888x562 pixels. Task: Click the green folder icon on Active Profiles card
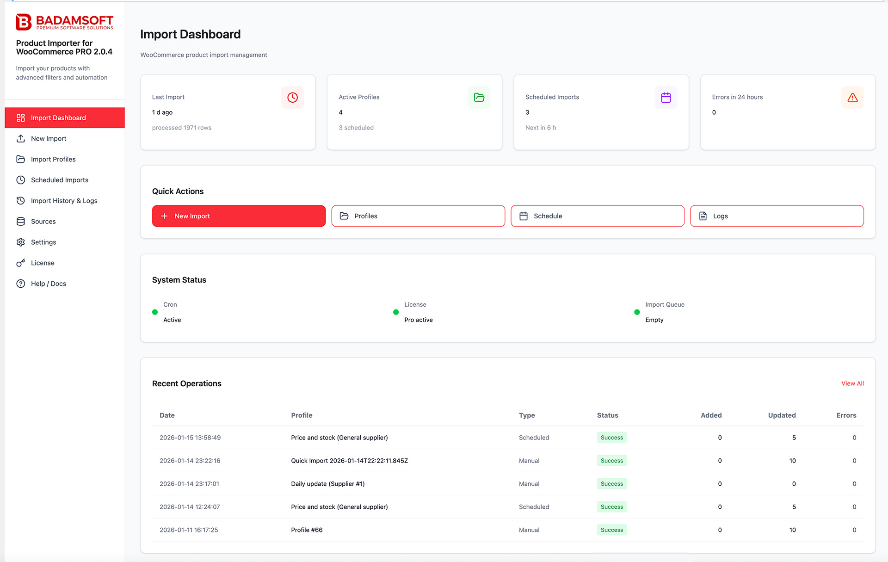coord(479,97)
